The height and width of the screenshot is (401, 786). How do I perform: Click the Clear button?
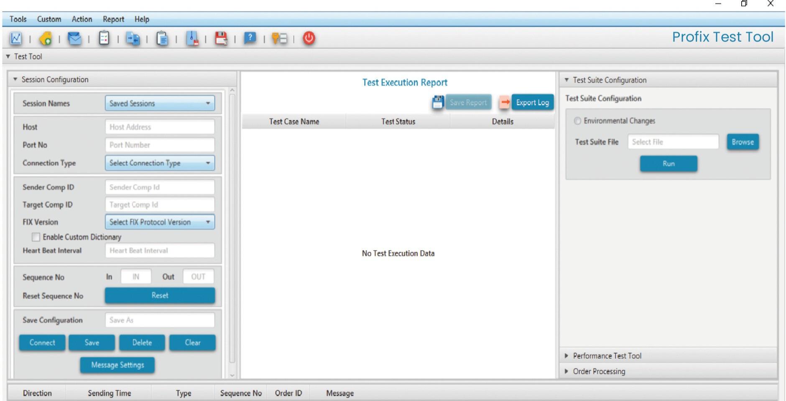(193, 342)
